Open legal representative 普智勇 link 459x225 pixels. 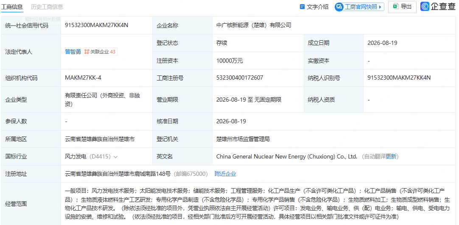tap(73, 52)
